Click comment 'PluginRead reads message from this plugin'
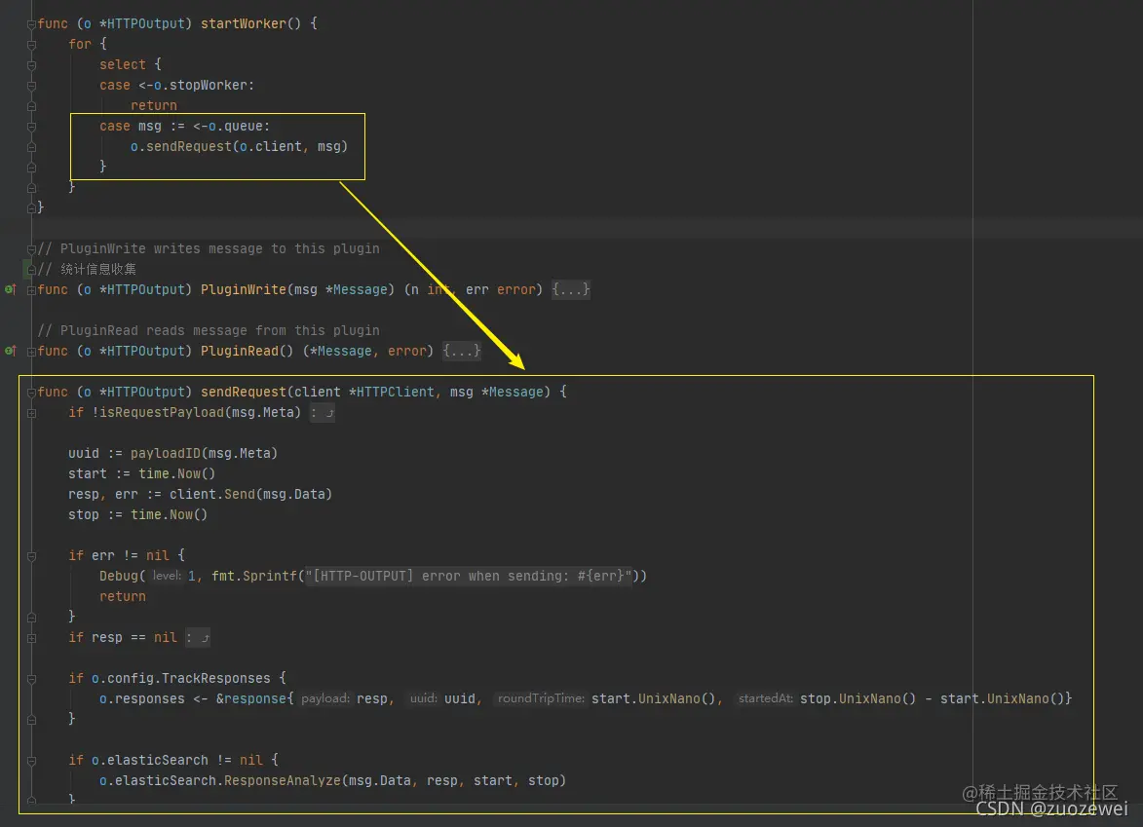 pyautogui.click(x=220, y=330)
